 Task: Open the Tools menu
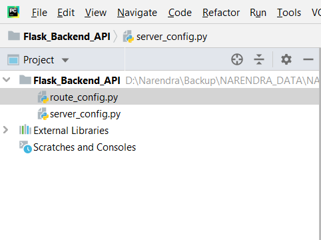click(289, 13)
